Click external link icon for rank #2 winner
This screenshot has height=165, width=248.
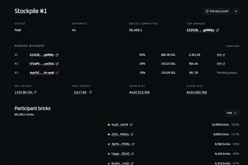coord(57,64)
